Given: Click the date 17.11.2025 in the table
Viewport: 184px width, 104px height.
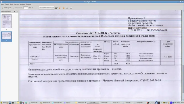Looking at the screenshot, I should coord(168,57).
